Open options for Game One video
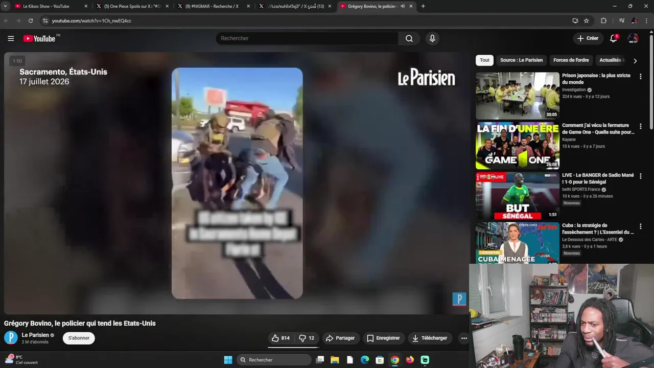The image size is (654, 368). pyautogui.click(x=640, y=126)
